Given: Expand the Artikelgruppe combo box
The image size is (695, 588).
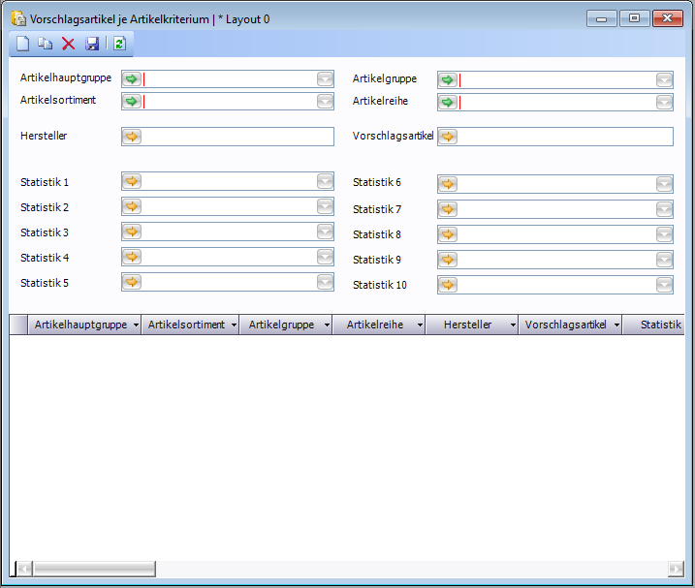Looking at the screenshot, I should pos(664,79).
